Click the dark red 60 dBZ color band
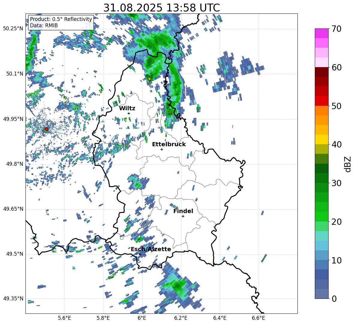The height and width of the screenshot is (324, 355). 322,72
